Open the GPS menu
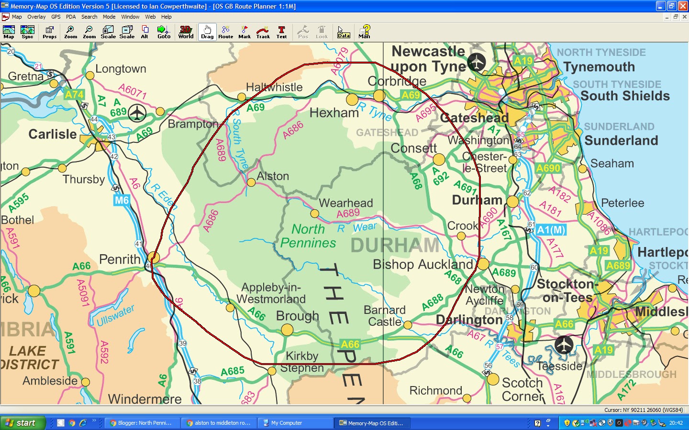Screen dimensions: 689x430 click(x=56, y=17)
